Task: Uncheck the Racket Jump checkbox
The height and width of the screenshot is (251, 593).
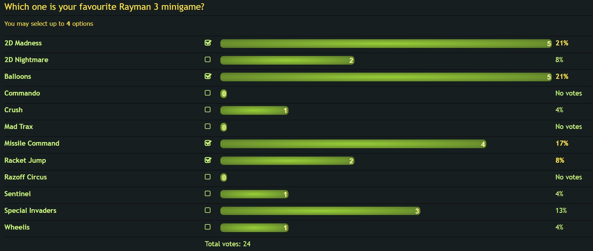Action: tap(208, 160)
